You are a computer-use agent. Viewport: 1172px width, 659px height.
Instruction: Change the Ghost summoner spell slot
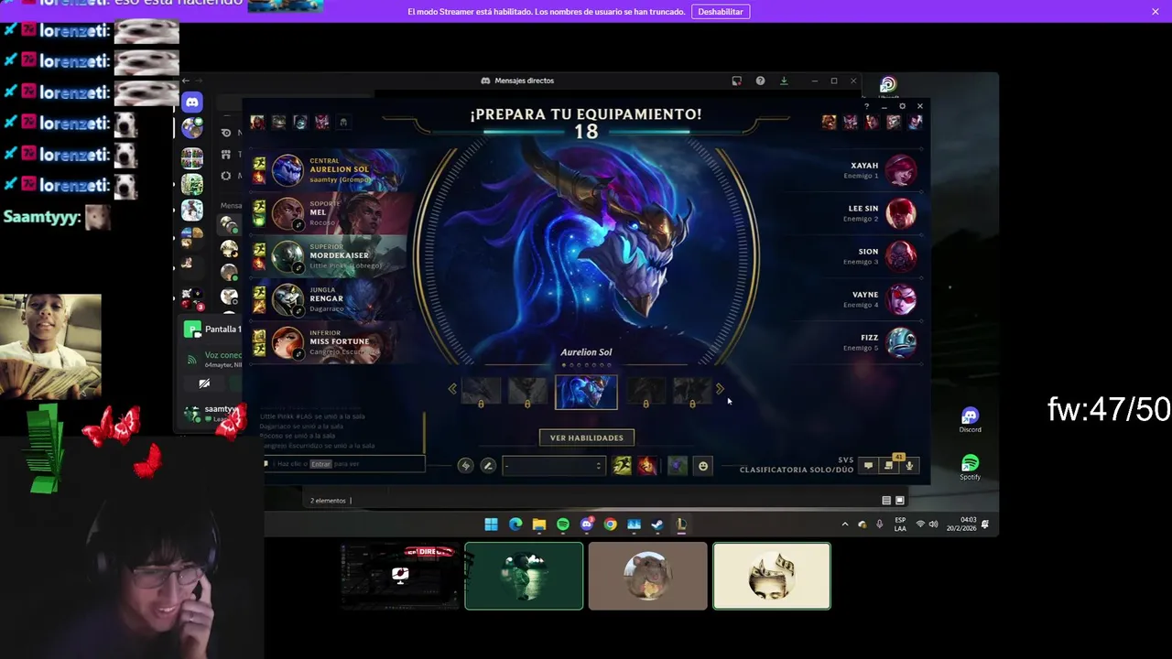622,466
